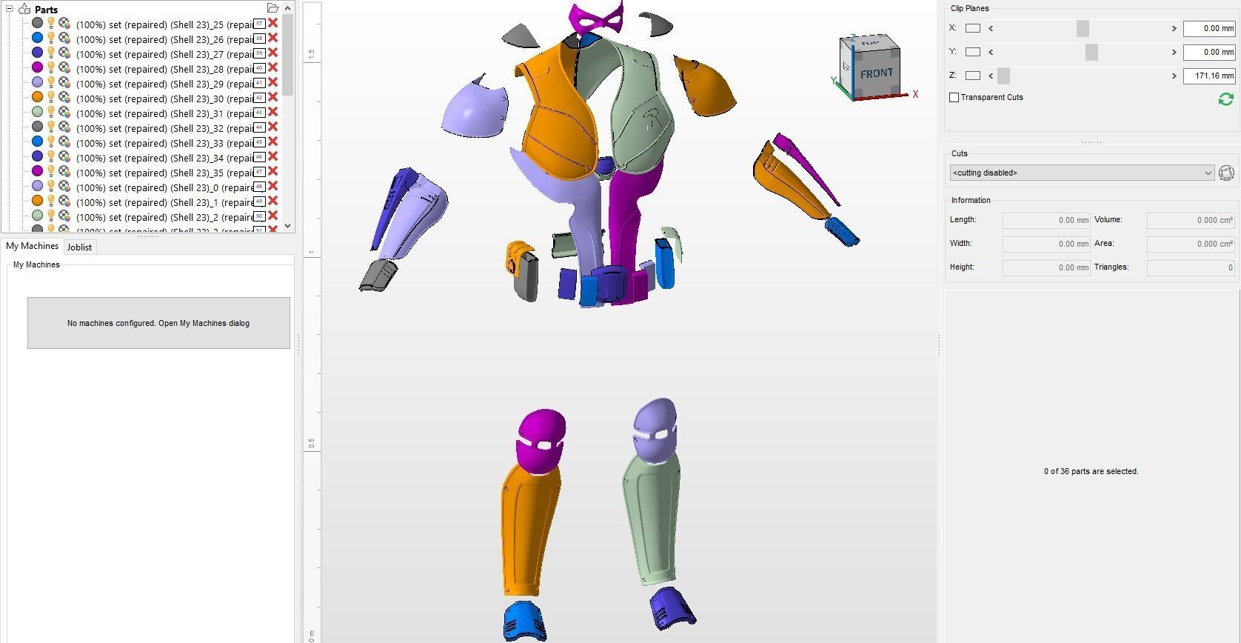1241x643 pixels.
Task: Select part row Shell 23_29 in tree
Action: coord(164,84)
